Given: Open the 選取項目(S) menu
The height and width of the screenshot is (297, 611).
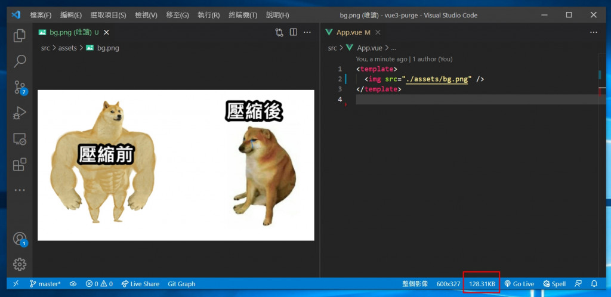Looking at the screenshot, I should (109, 15).
